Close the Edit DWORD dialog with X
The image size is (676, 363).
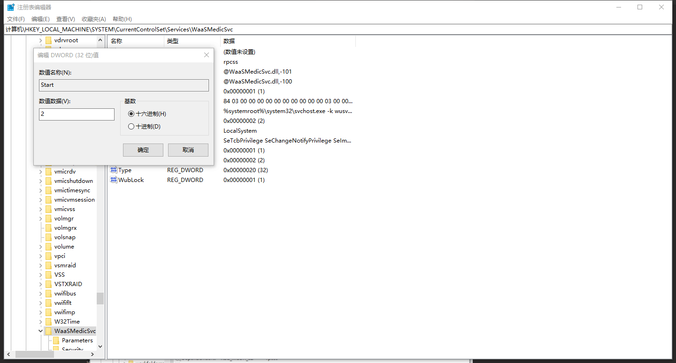[x=206, y=55]
